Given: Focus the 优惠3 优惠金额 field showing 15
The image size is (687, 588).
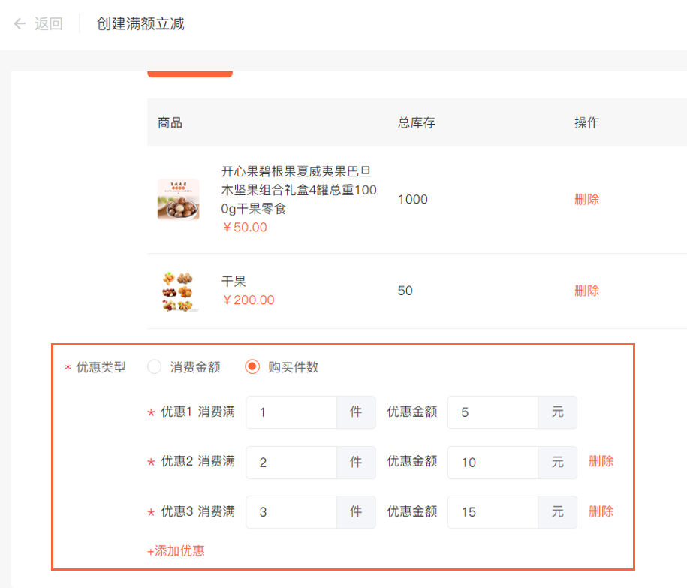Looking at the screenshot, I should 493,511.
